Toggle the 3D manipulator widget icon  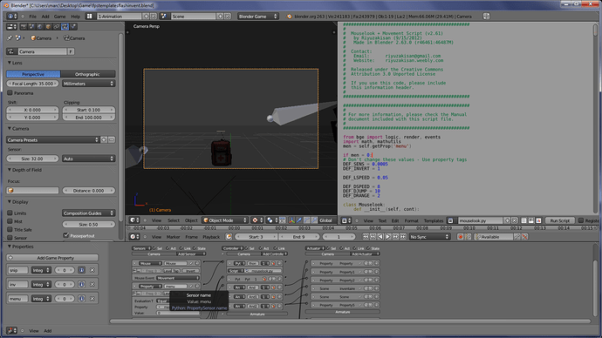(291, 220)
